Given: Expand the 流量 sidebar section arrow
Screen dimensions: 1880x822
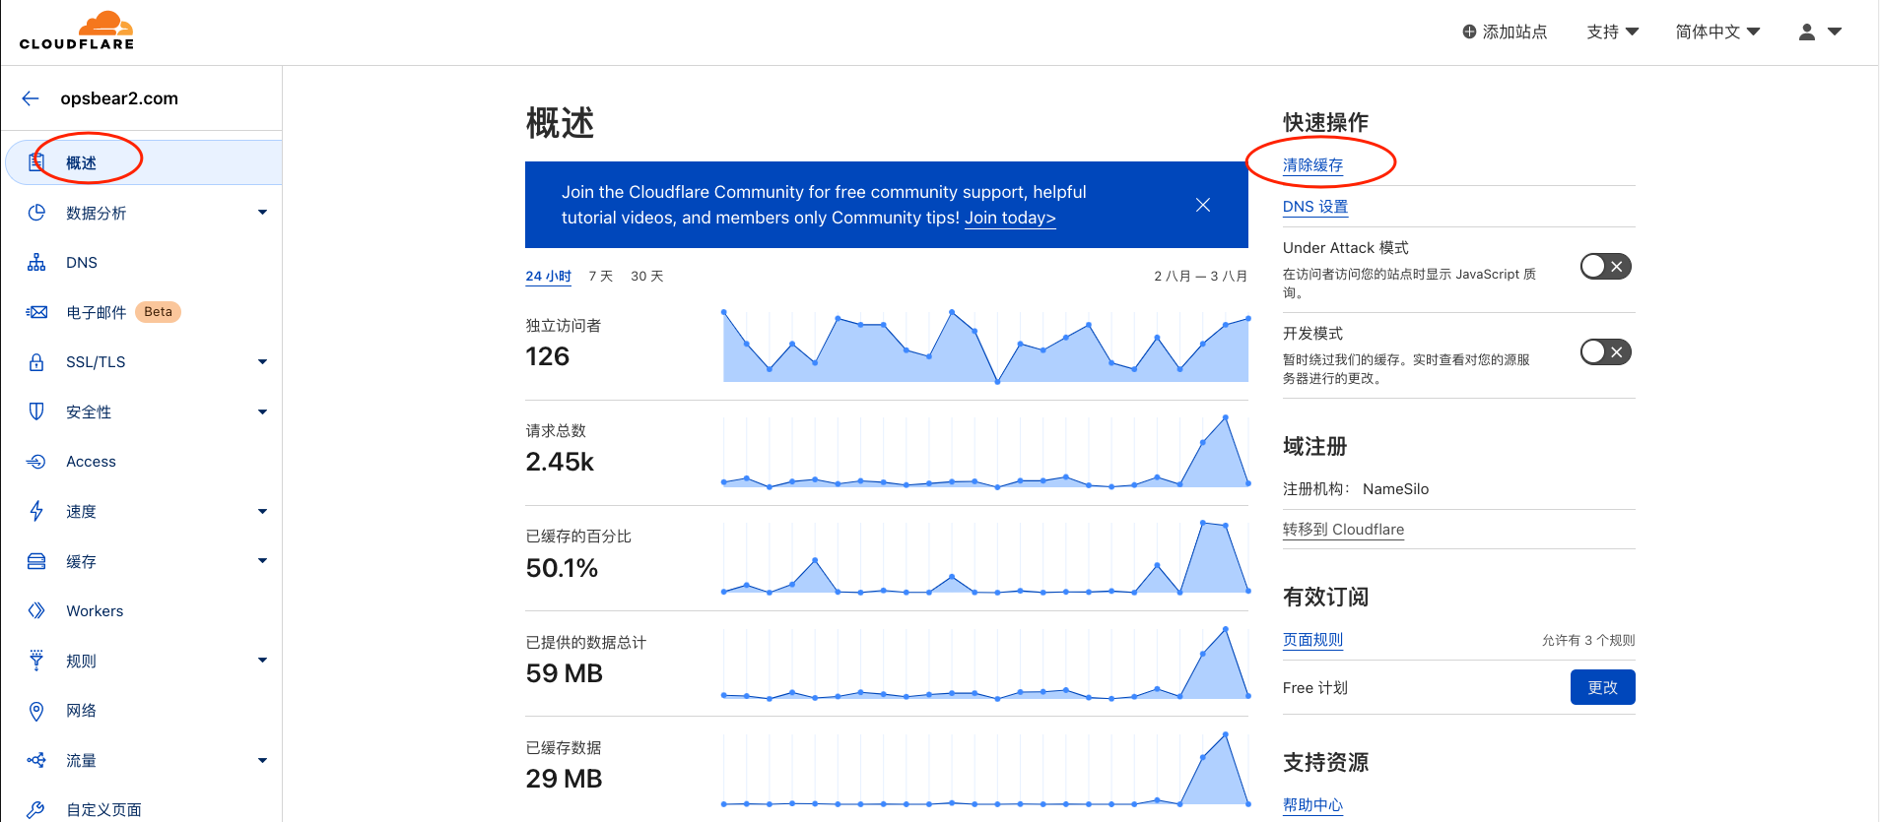Looking at the screenshot, I should click(262, 760).
